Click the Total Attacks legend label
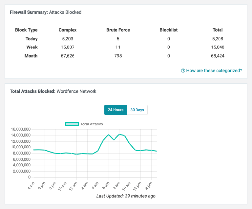This screenshot has width=252, height=209. tap(92, 124)
